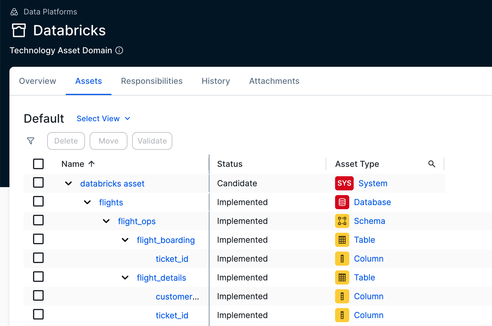
Task: Click the red Database type icon
Action: coord(342,202)
